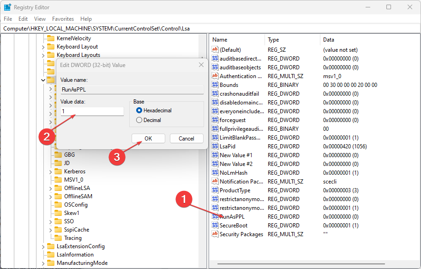
Task: Click the SecureBoot value icon
Action: tap(215, 225)
